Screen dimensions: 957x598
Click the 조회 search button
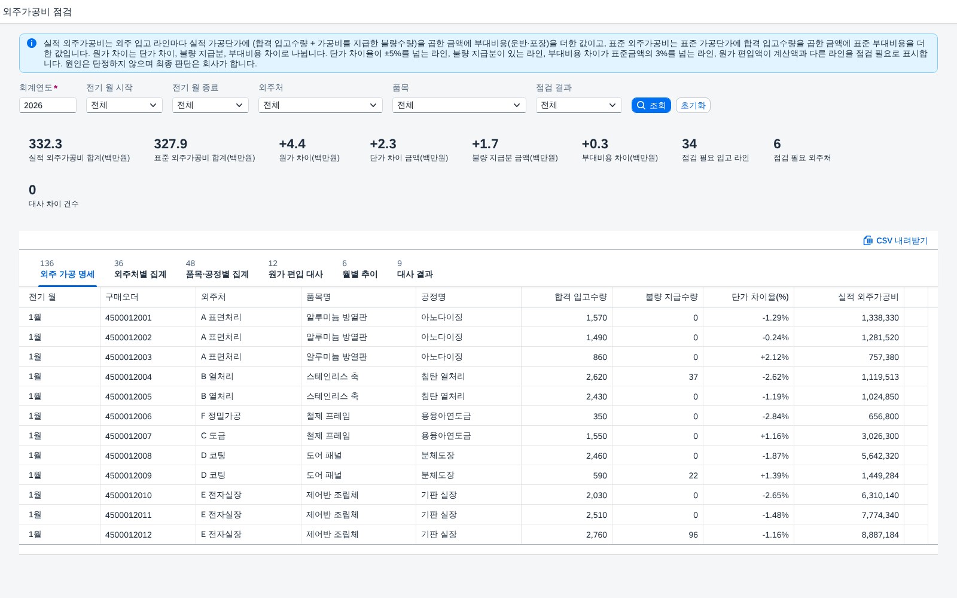pyautogui.click(x=651, y=105)
